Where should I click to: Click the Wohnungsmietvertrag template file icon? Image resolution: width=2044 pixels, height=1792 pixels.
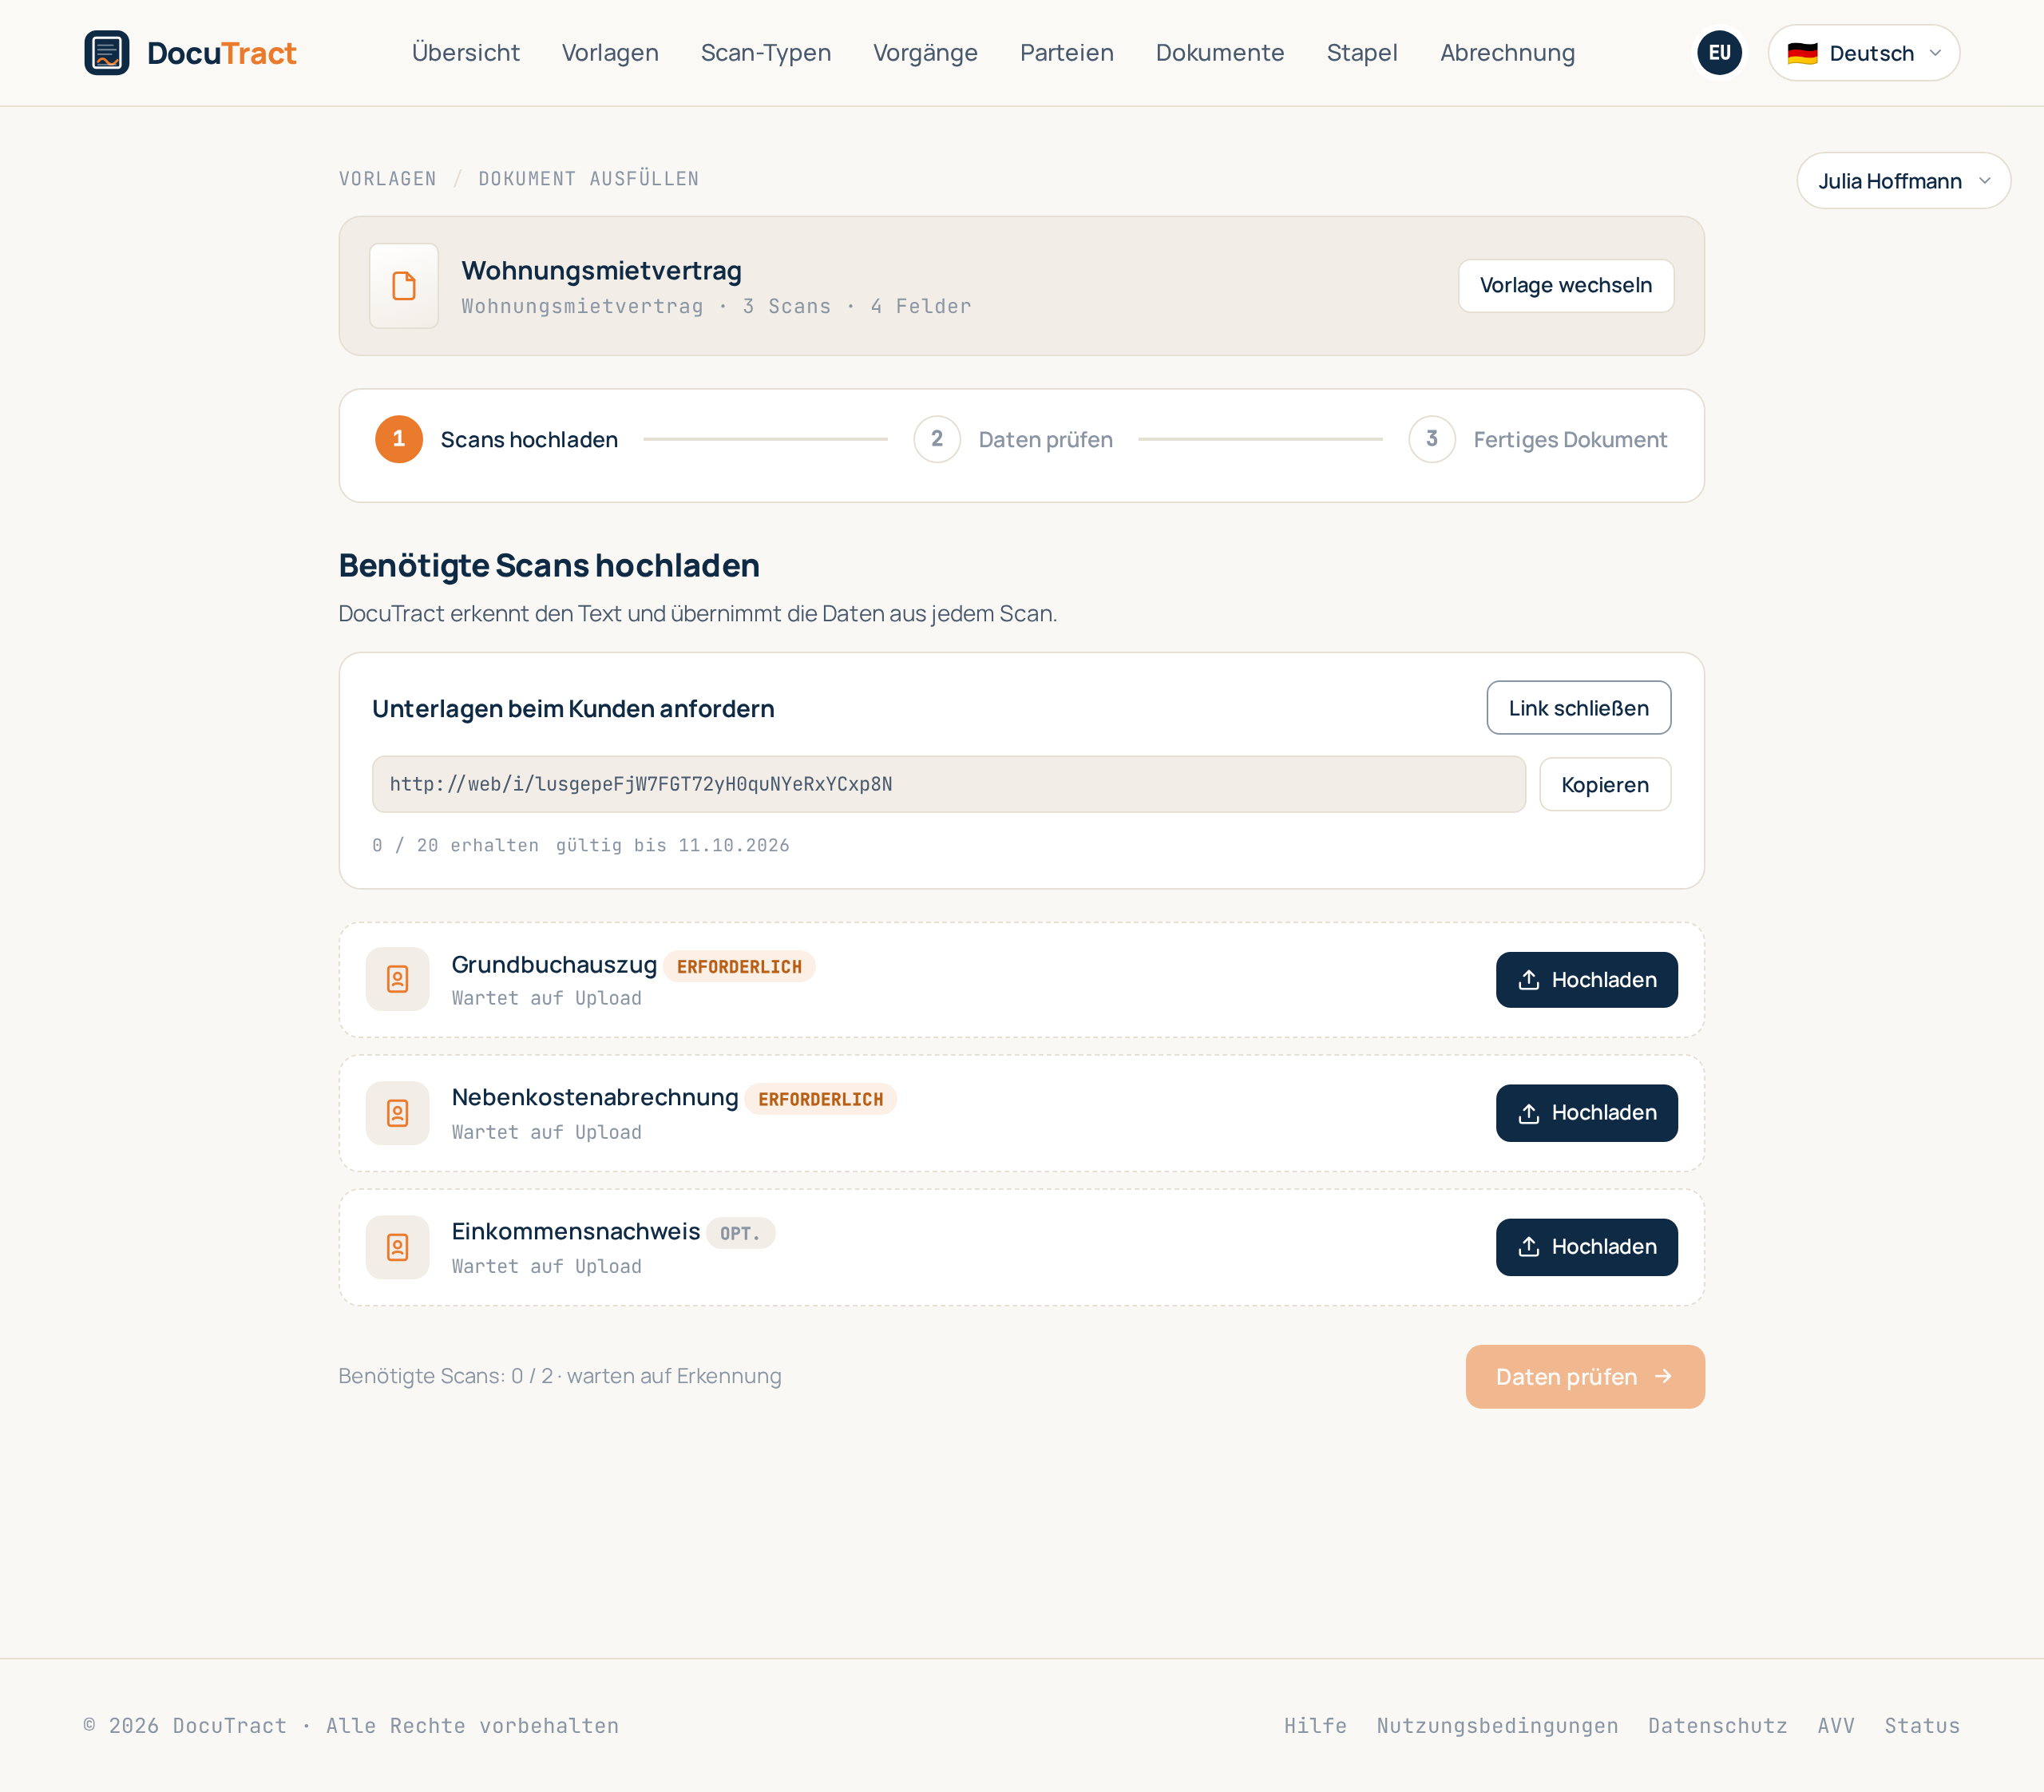click(404, 286)
